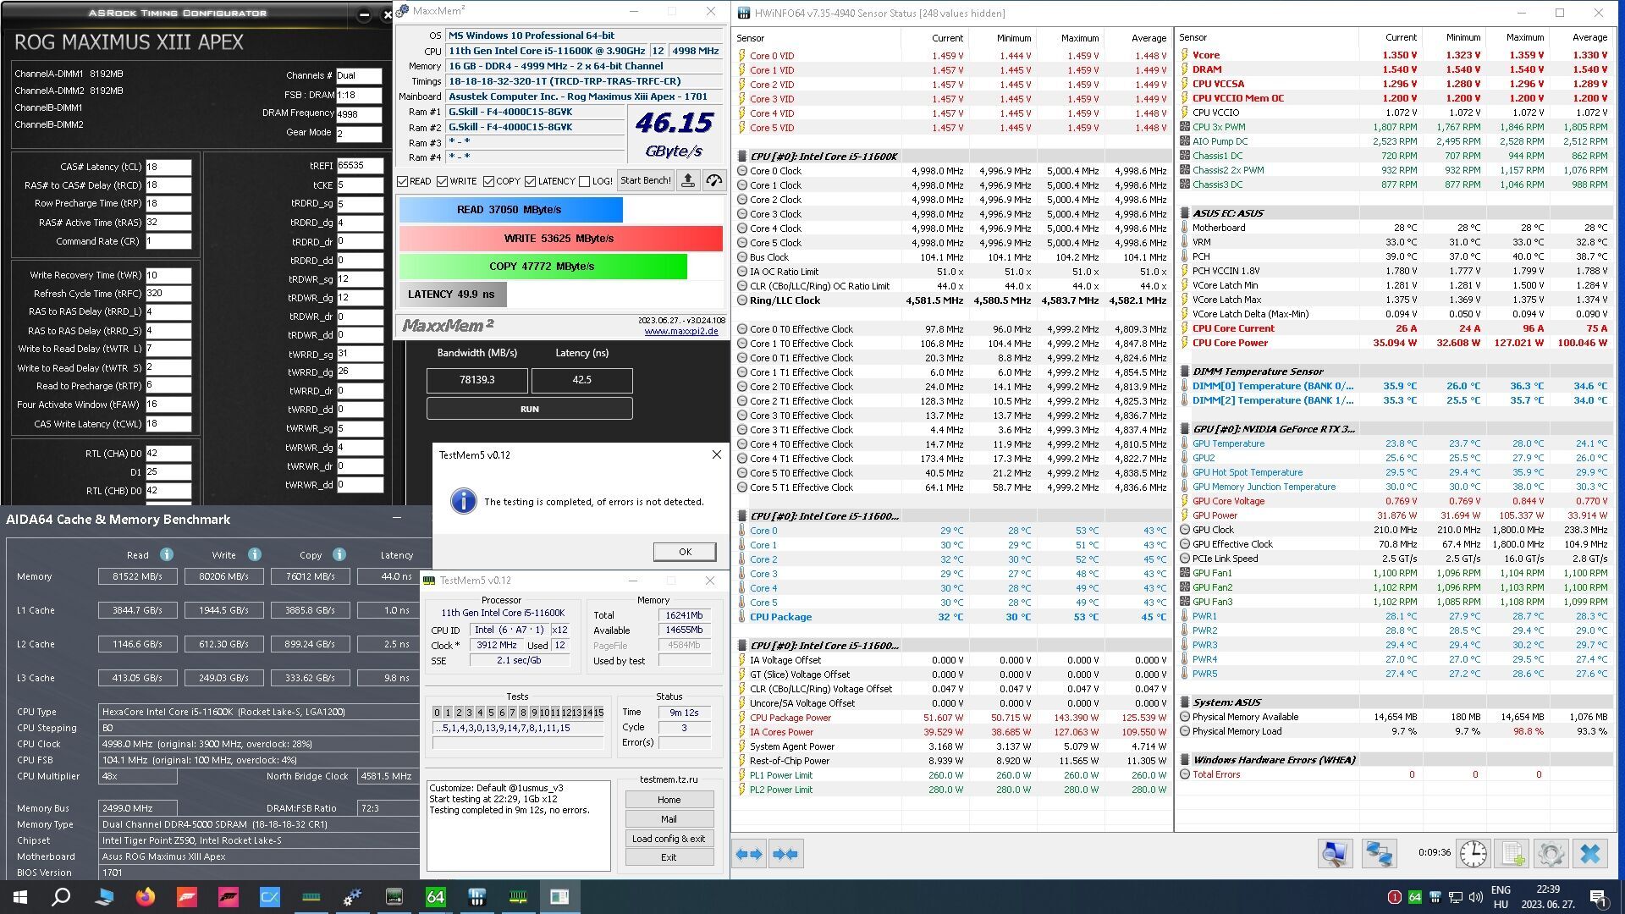Image resolution: width=1625 pixels, height=914 pixels.
Task: Click the speedometer gauge icon in MaxxMem
Action: [x=714, y=180]
